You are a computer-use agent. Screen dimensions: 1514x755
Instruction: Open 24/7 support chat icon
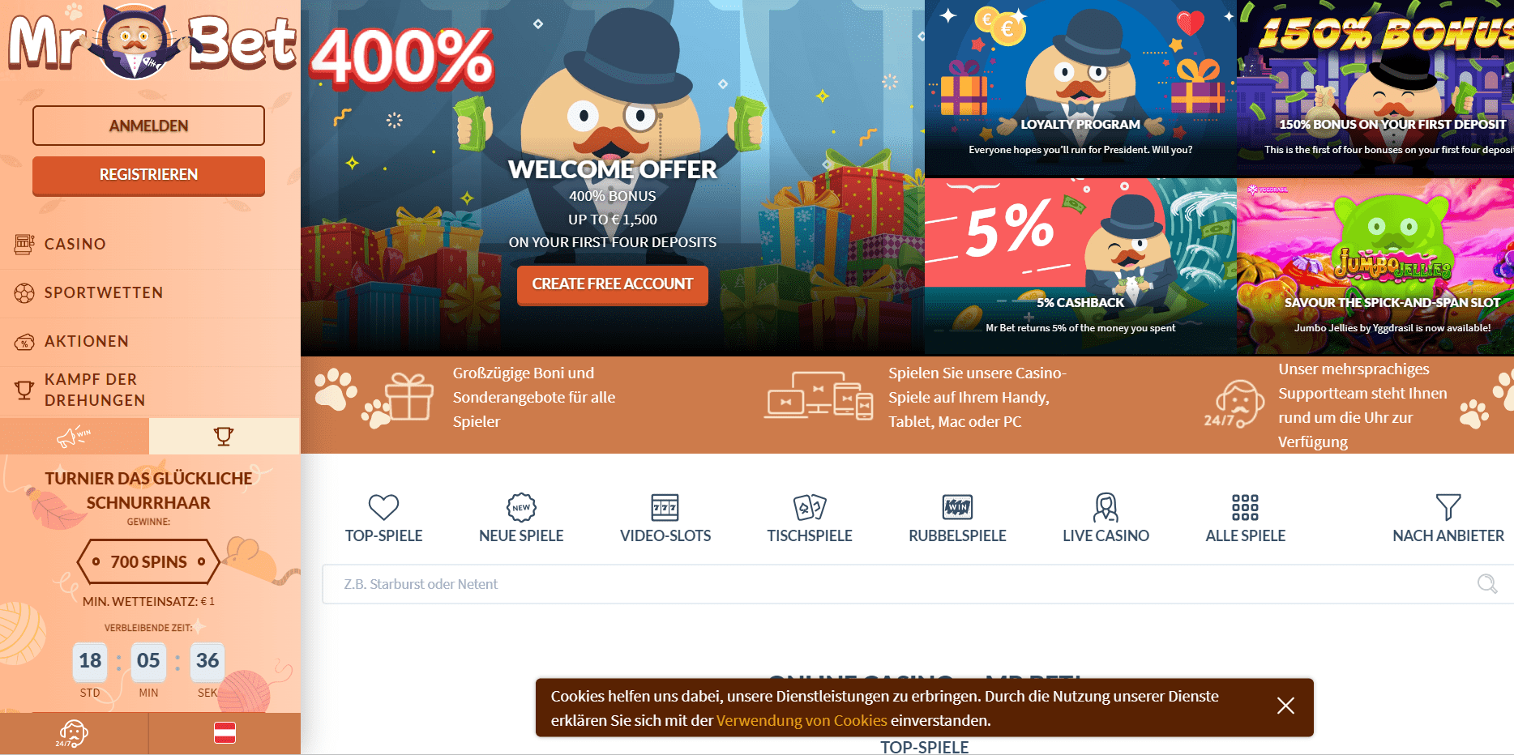(73, 734)
